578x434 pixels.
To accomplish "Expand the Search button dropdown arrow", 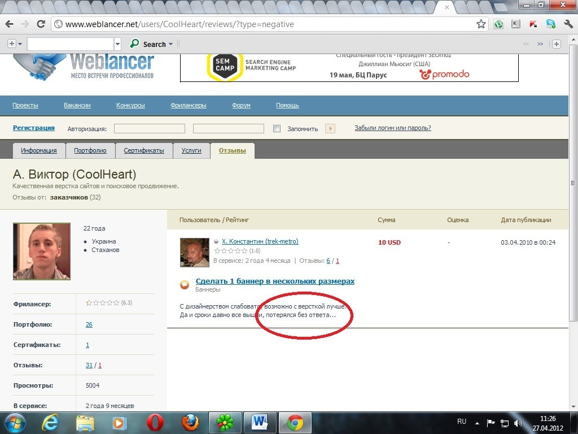I will pos(170,44).
